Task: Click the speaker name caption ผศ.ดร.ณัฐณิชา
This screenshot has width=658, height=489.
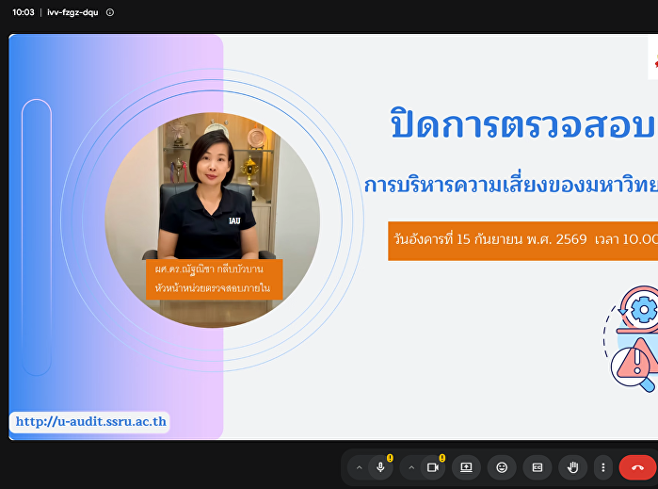Action: point(209,269)
